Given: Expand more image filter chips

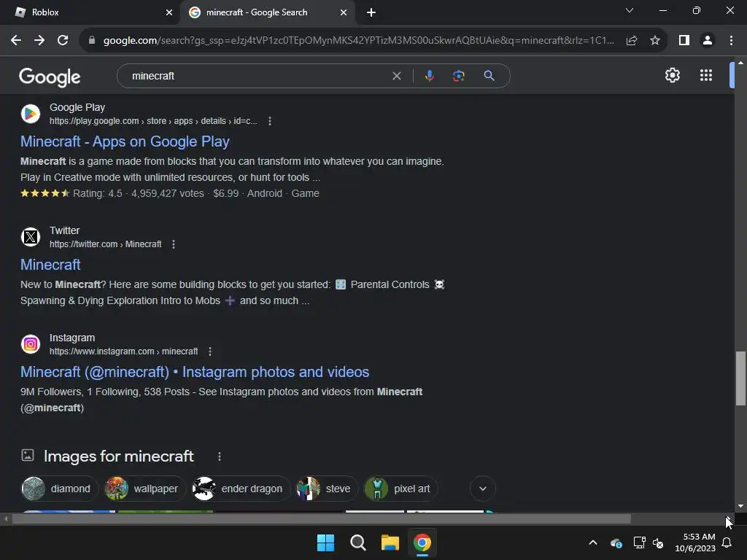Looking at the screenshot, I should (483, 489).
